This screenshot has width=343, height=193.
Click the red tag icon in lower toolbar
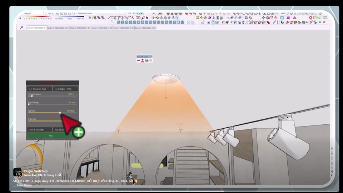click(268, 22)
